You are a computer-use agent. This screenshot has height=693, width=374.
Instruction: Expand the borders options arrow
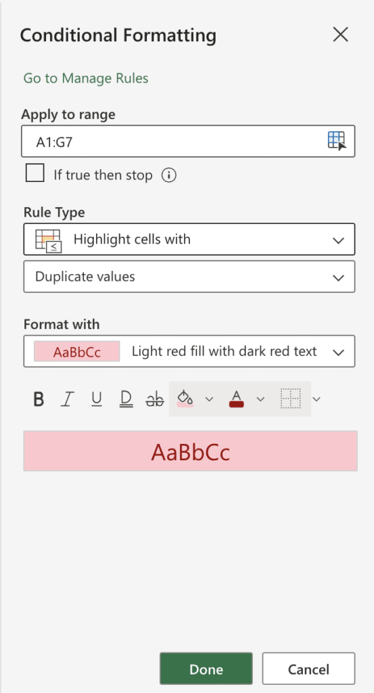point(317,399)
